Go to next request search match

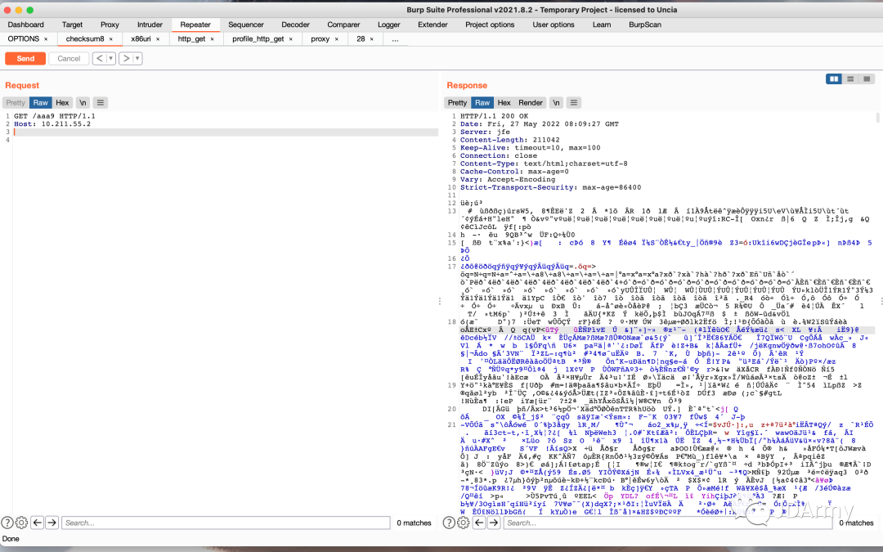coord(52,523)
